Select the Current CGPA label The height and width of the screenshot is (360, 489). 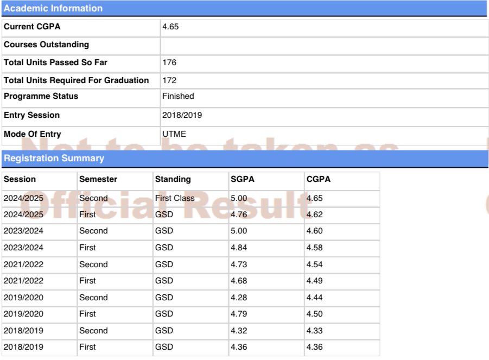coord(32,27)
